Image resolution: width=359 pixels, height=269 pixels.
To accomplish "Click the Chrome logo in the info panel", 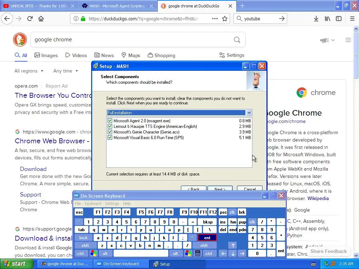I will (x=302, y=92).
